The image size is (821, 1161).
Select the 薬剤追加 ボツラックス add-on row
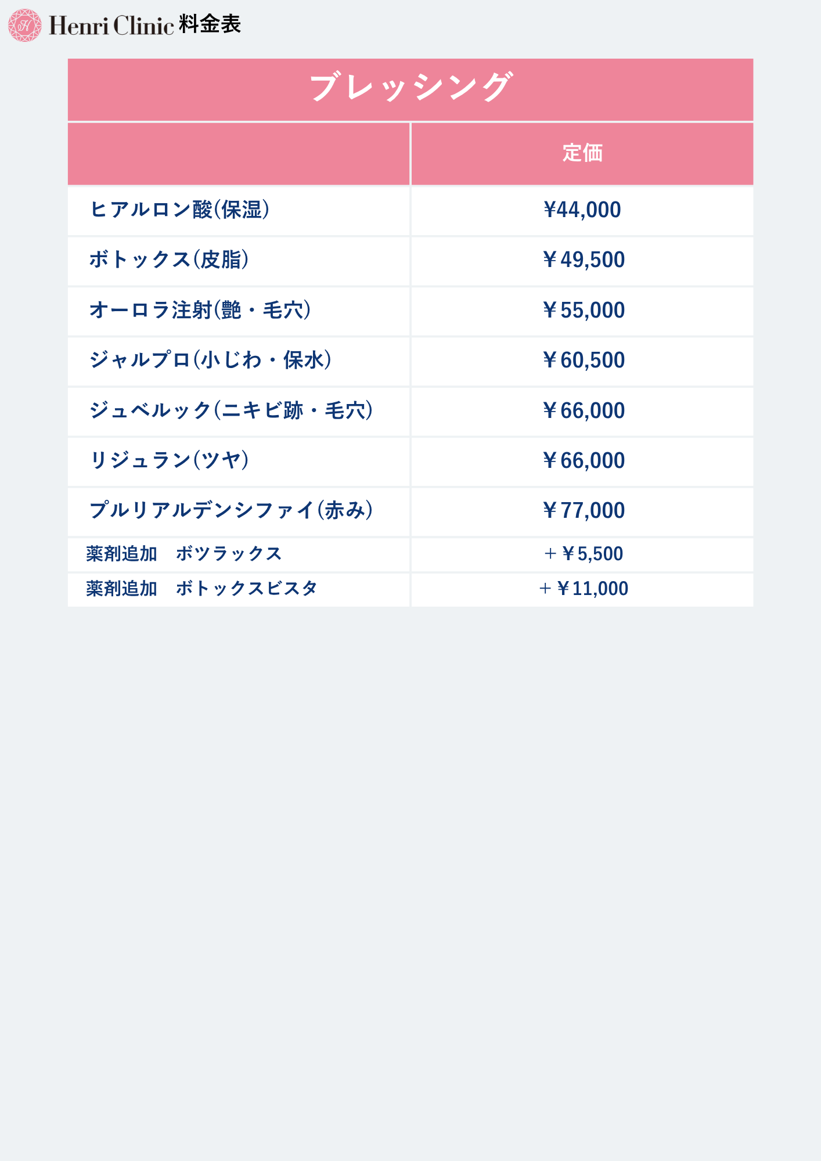click(x=184, y=554)
